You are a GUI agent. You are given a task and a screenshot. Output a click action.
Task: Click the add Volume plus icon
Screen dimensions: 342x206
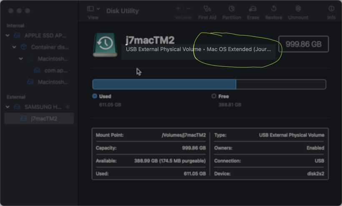[178, 9]
